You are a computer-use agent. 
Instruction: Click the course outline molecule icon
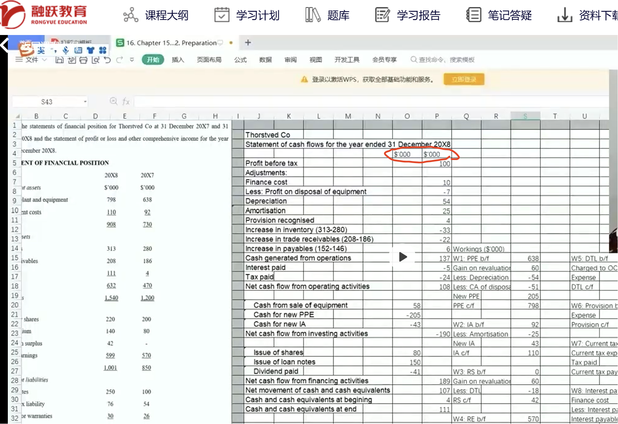[x=131, y=15]
